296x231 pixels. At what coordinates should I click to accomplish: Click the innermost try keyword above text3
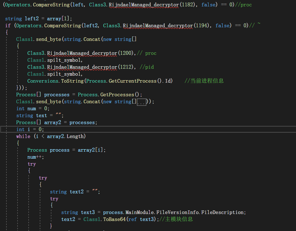54,199
